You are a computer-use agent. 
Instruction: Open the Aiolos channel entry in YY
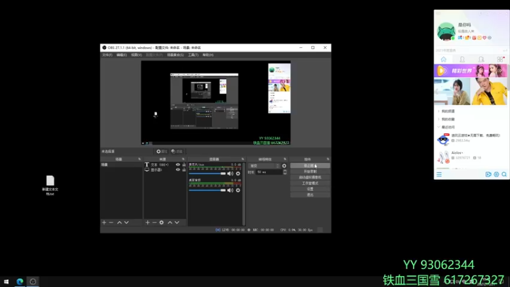(471, 157)
